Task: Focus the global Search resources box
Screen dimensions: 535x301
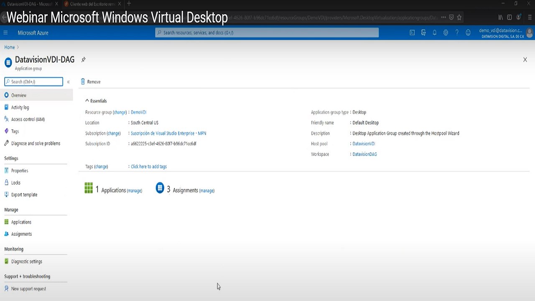Action: tap(267, 33)
